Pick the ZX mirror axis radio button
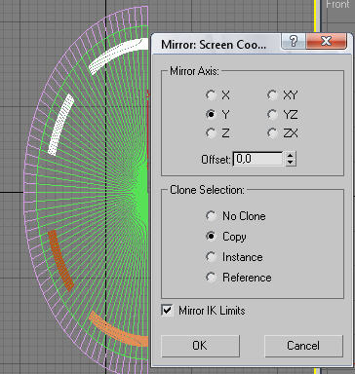 pos(272,133)
